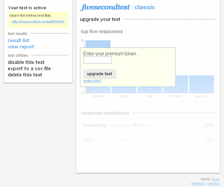Click the 'logo mentioned 3 times' row
Image resolution: width=224 pixels, height=187 pixels.
[x=149, y=140]
